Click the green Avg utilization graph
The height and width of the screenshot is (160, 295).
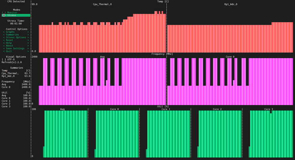pyautogui.click(x=65, y=135)
